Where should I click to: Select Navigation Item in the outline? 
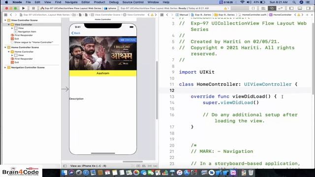tap(27, 31)
